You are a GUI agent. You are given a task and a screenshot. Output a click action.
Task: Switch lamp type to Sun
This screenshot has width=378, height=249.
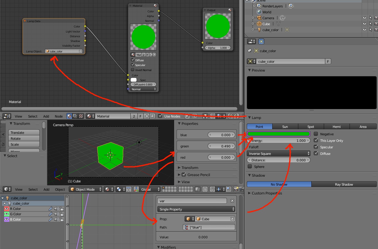tap(285, 126)
